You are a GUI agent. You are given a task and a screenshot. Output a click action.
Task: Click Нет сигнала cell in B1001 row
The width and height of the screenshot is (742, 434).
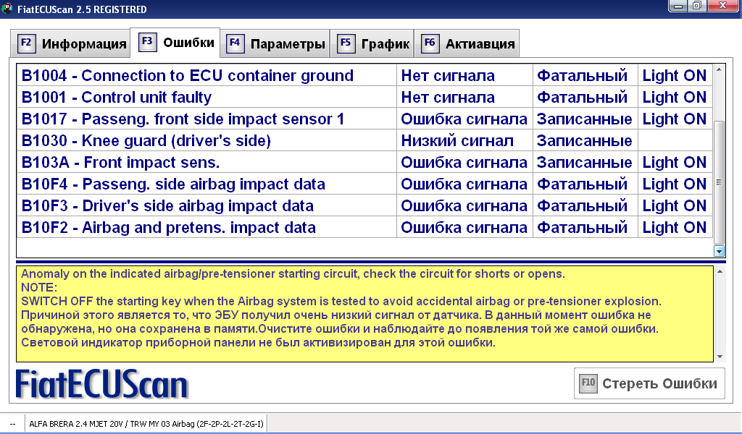(464, 97)
